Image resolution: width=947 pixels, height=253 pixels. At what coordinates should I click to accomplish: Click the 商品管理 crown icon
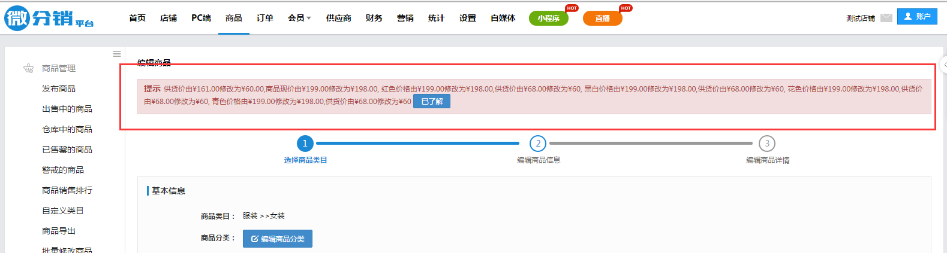pos(28,68)
